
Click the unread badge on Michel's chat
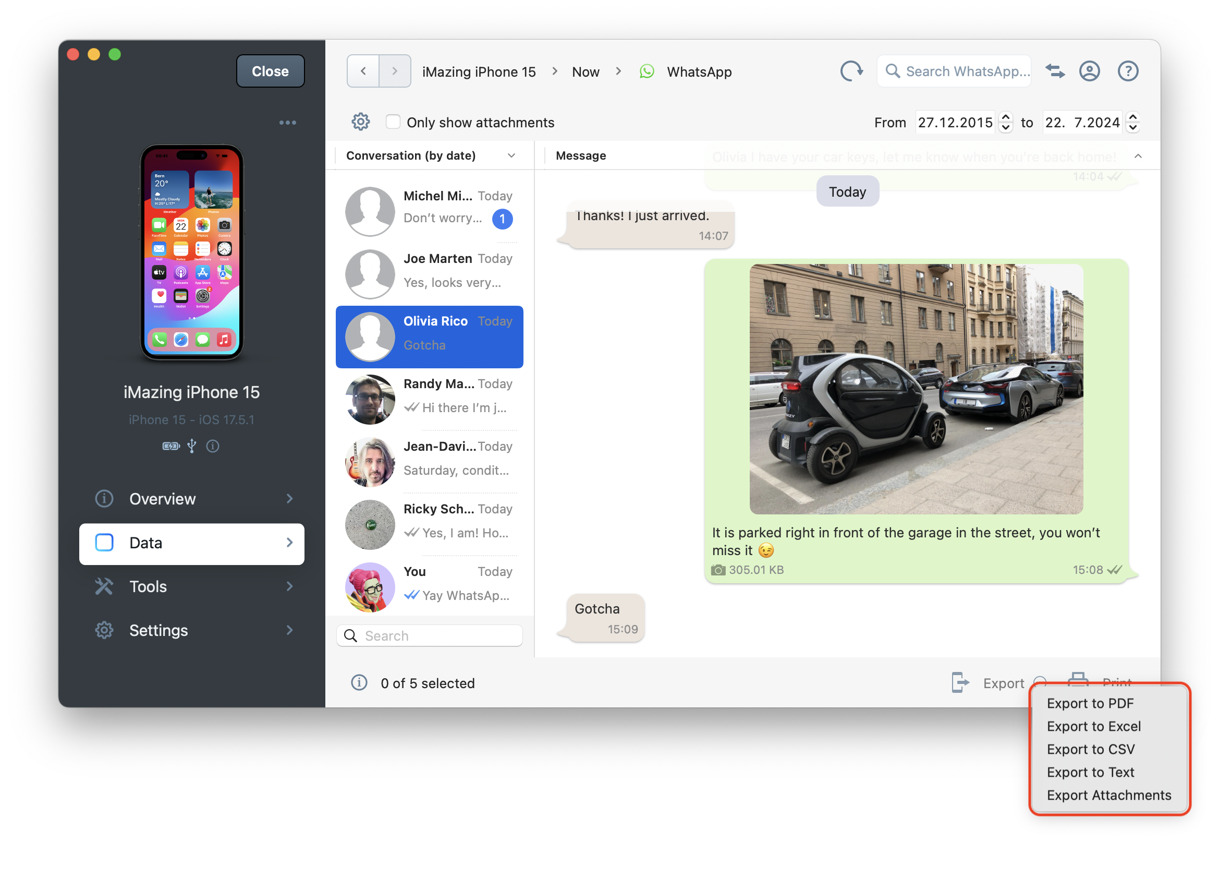coord(502,219)
